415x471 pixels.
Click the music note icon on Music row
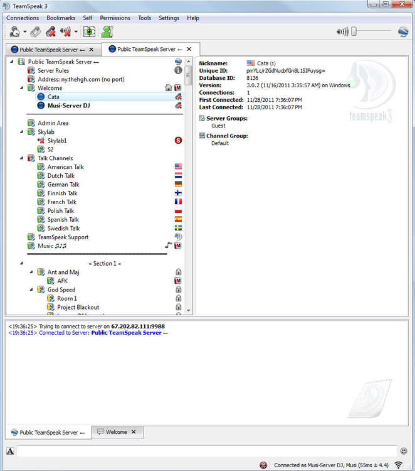pyautogui.click(x=169, y=246)
